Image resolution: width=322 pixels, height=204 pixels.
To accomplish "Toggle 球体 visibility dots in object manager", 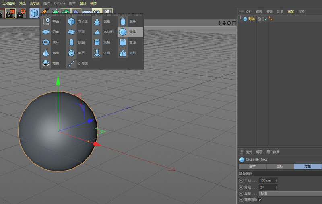I will click(262, 19).
